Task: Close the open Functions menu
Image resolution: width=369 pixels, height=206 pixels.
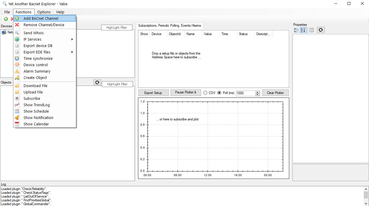Action: click(24, 12)
